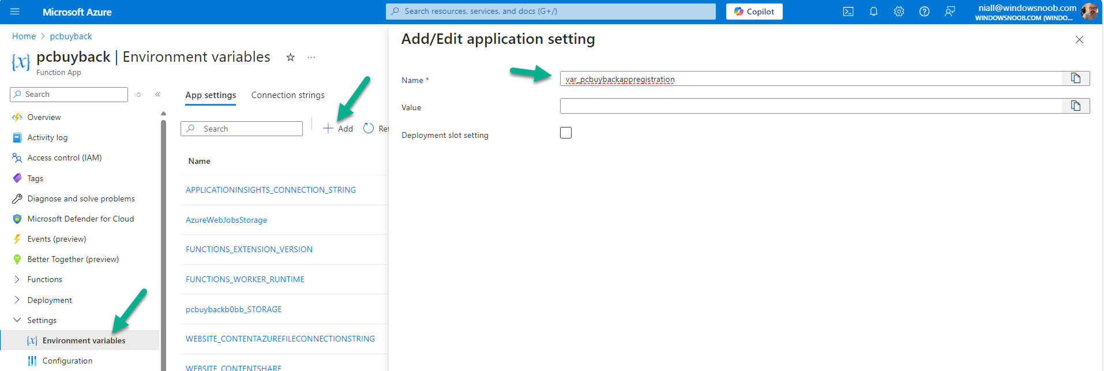Favorite the pcbuyback page with the star
The width and height of the screenshot is (1104, 371).
tap(291, 57)
